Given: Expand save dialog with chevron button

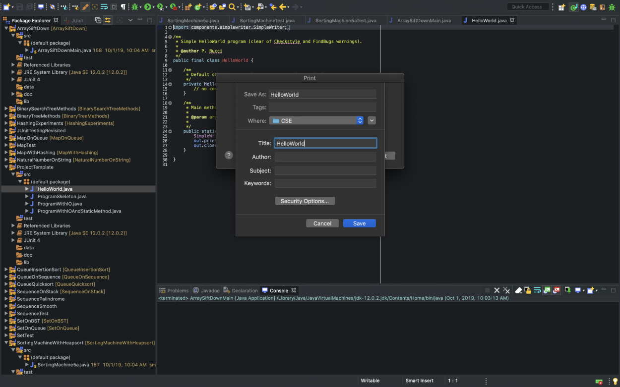Looking at the screenshot, I should coord(372,120).
